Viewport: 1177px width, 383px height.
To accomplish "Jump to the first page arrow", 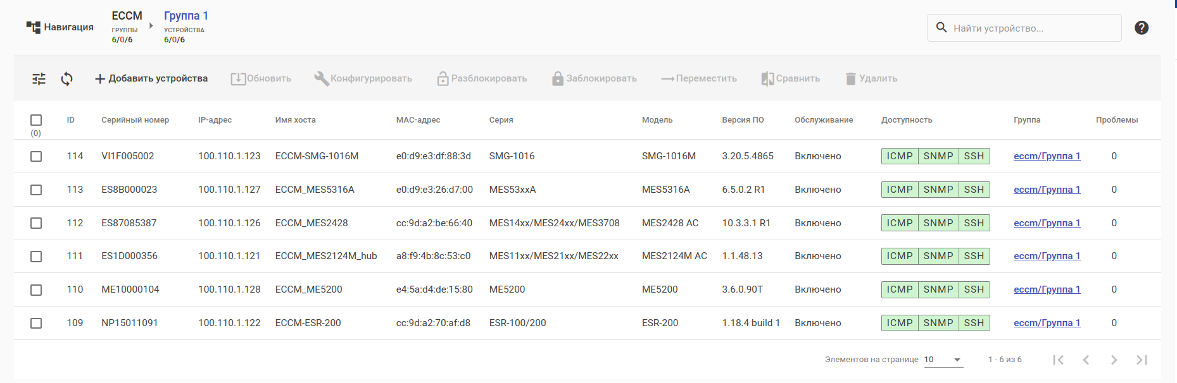I will [x=1058, y=360].
